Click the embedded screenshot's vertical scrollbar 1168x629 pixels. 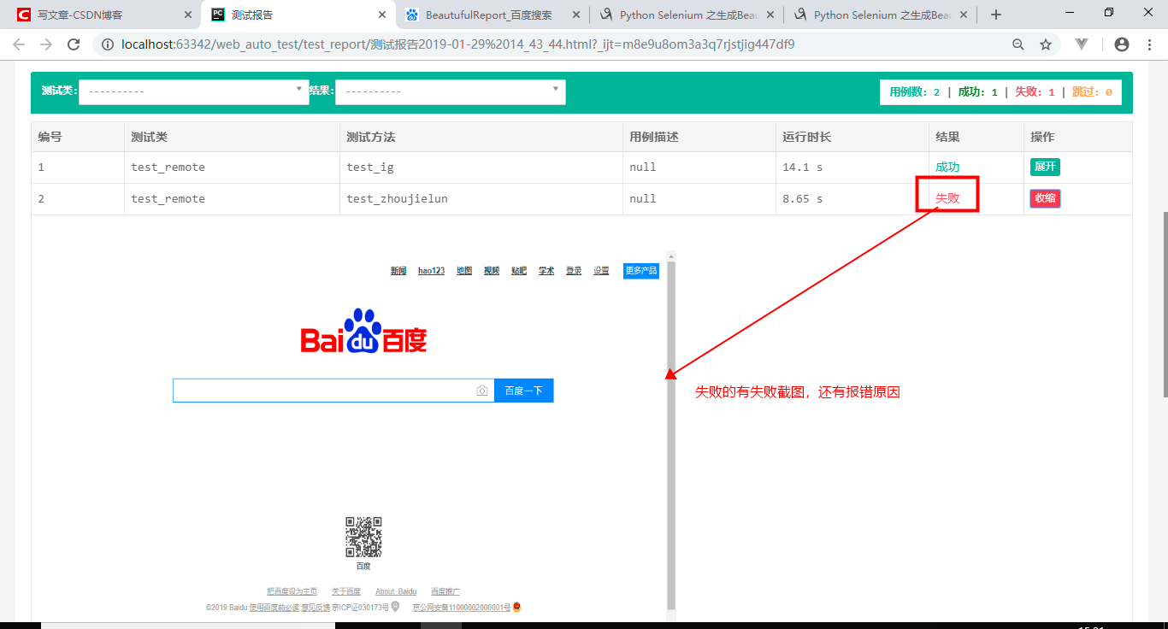(x=671, y=434)
